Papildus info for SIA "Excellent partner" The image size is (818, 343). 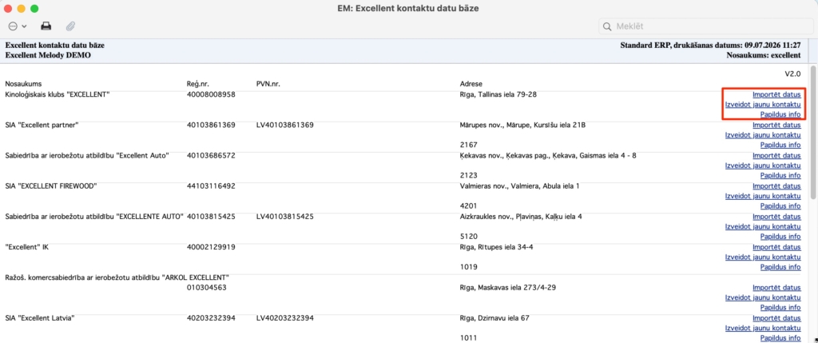coord(780,145)
